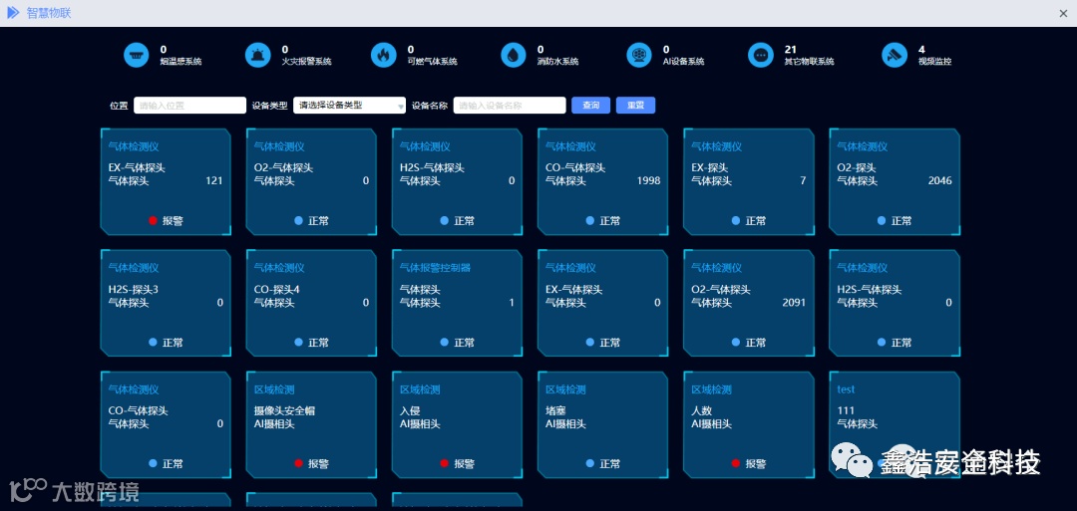The width and height of the screenshot is (1077, 511).
Task: Click the red alarm dot on 人数 card
Action: point(736,463)
